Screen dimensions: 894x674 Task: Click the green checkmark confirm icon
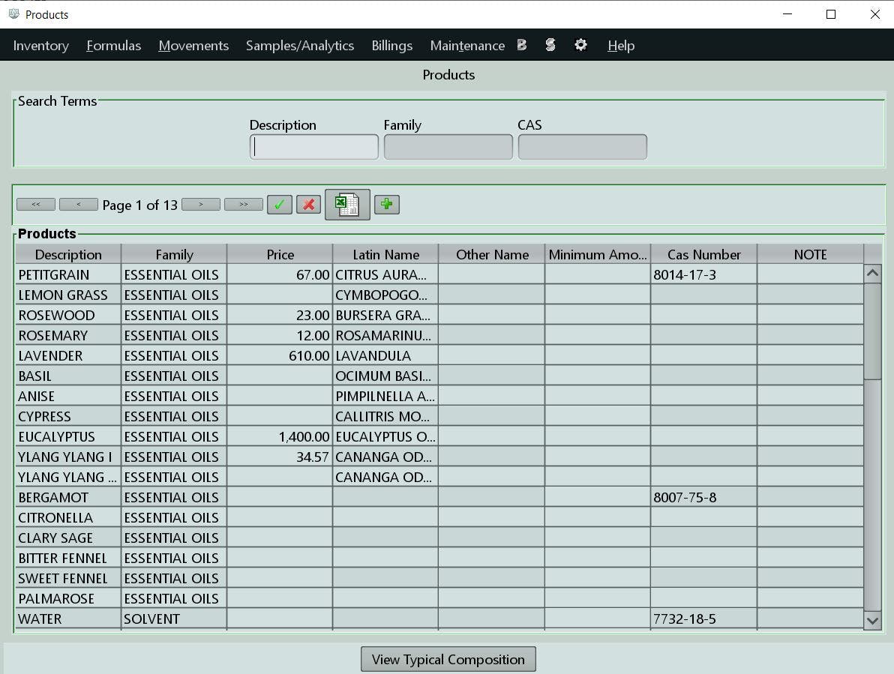(x=279, y=205)
